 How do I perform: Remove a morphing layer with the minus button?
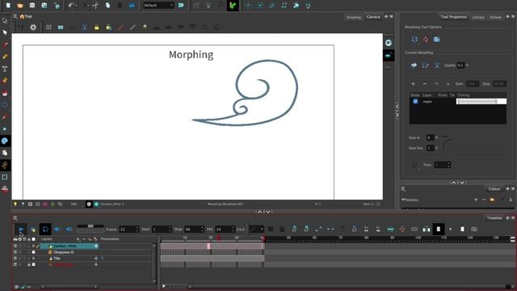pos(425,84)
